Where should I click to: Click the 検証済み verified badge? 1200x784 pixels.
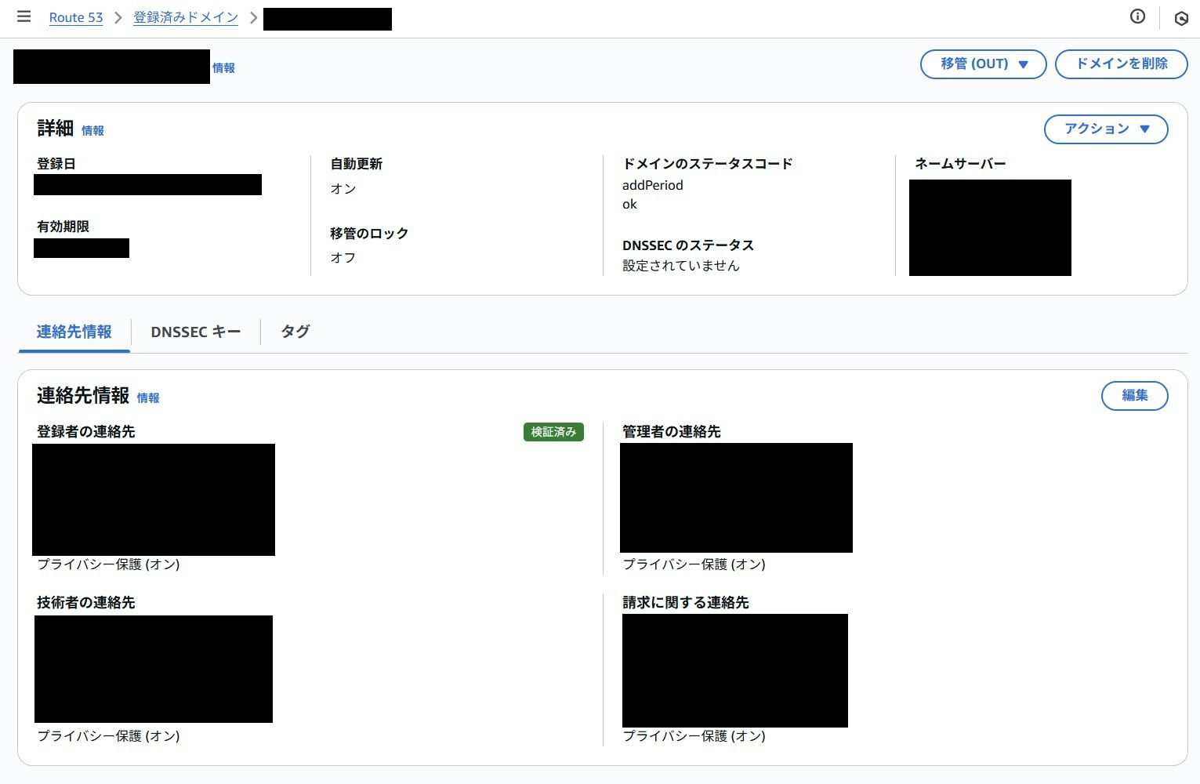click(553, 432)
